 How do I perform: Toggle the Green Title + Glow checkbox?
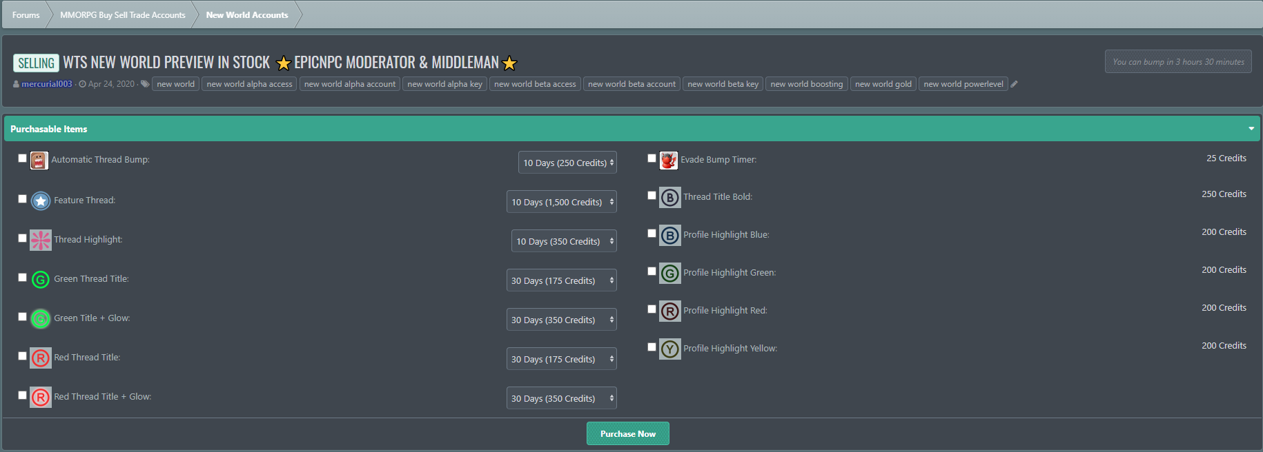point(23,317)
